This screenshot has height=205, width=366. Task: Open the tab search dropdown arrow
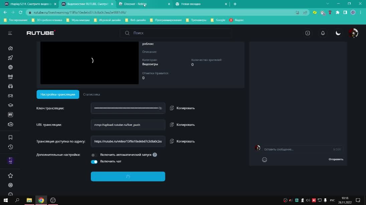point(328,4)
